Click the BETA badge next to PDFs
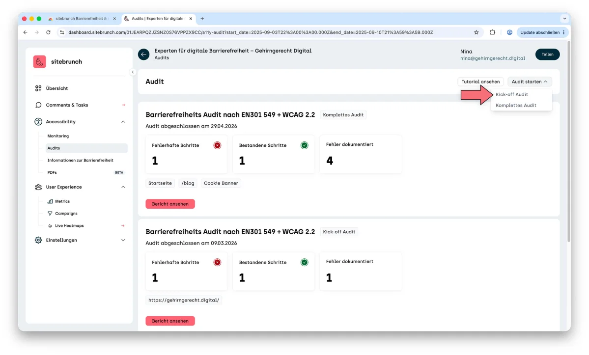 (x=119, y=173)
